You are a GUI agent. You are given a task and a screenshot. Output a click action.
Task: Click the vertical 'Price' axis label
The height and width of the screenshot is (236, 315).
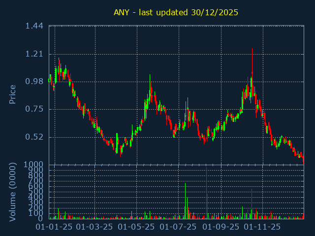tap(13, 94)
